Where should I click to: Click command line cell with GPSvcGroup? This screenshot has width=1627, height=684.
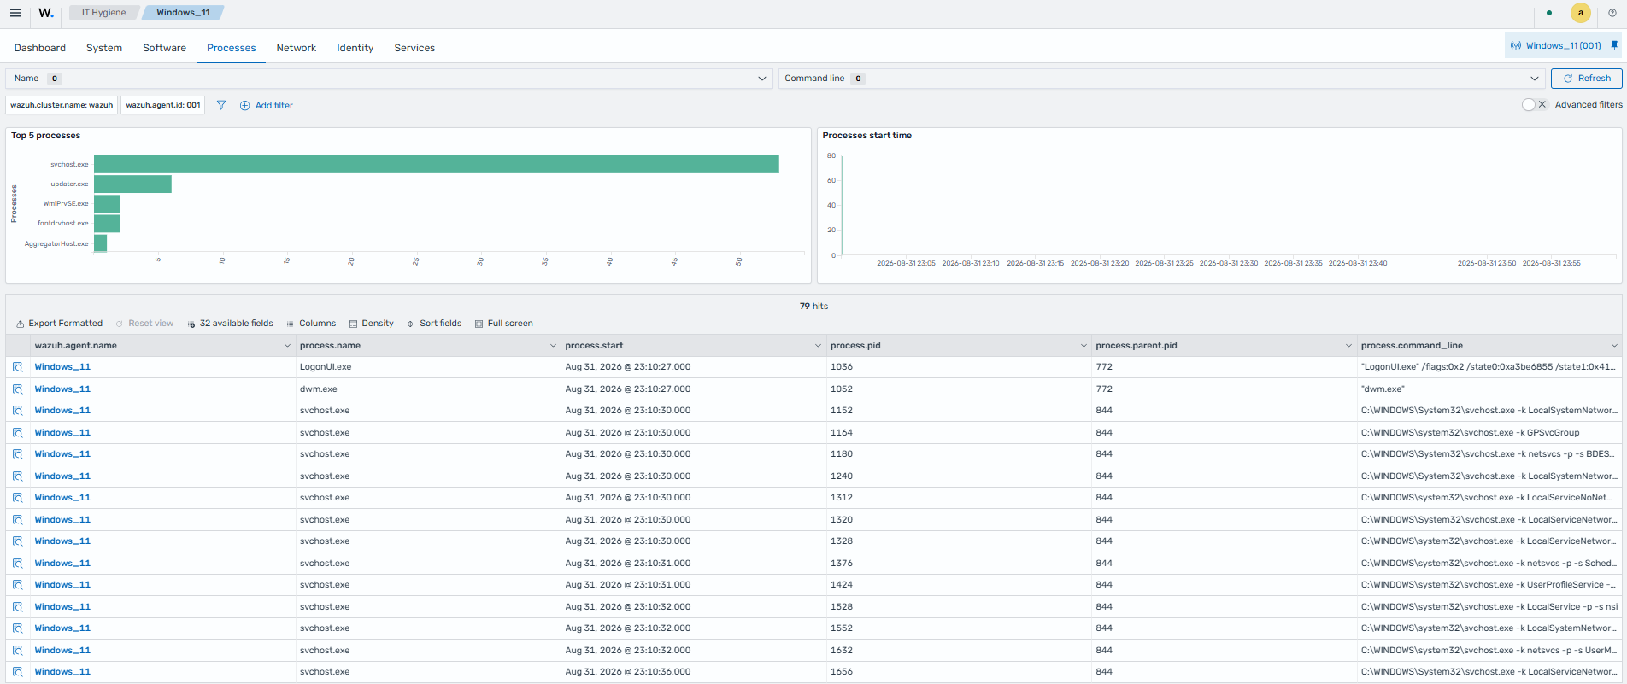[1489, 433]
